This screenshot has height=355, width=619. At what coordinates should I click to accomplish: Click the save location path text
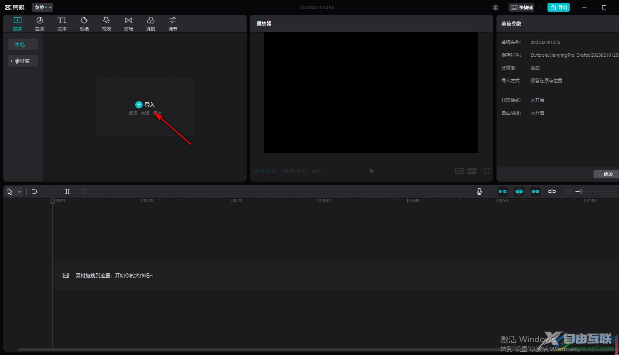[x=575, y=55]
